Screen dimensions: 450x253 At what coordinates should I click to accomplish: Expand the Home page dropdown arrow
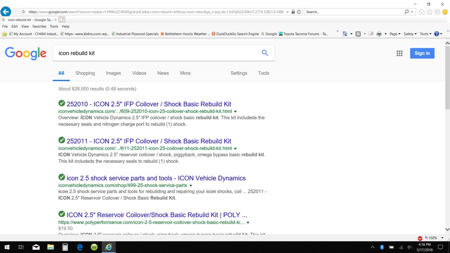tap(351, 34)
